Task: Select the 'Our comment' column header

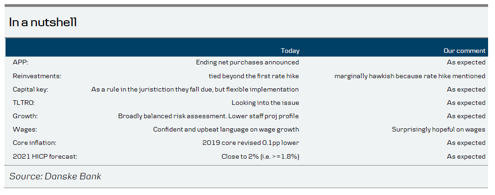Action: click(x=464, y=51)
